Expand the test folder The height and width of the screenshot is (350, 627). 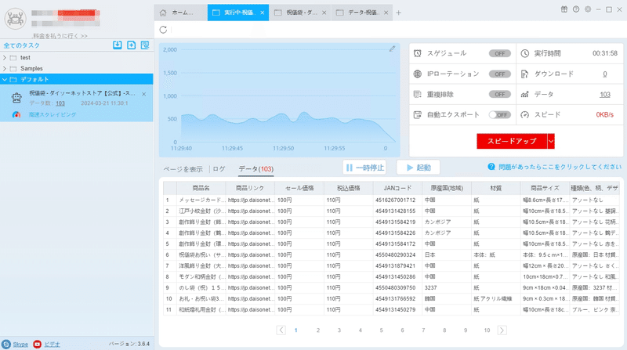pos(5,57)
